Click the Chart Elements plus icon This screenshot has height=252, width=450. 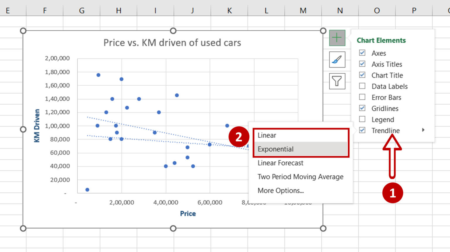coord(337,37)
